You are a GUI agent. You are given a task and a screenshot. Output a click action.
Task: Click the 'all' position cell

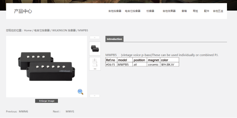coord(140,64)
